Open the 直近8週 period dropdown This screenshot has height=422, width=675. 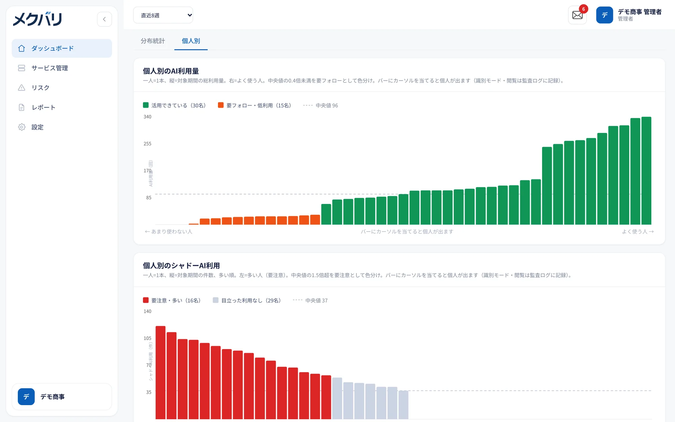[x=163, y=15]
